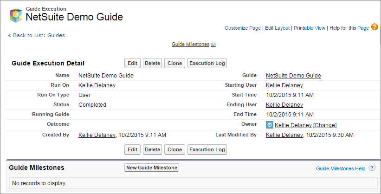381x194 pixels.
Task: Click the Guide Milestones Help question icon
Action: tap(372, 168)
